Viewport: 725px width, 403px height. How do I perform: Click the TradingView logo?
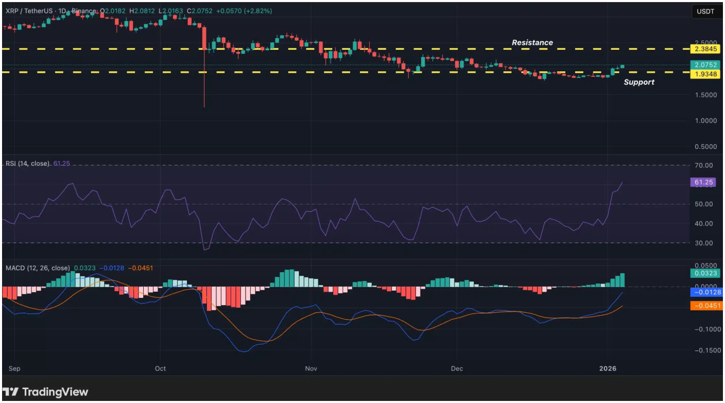tap(45, 392)
